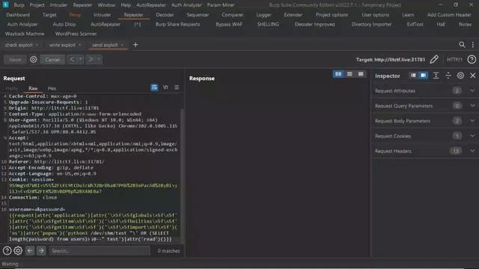
Task: Open the Intruder menu in menu bar
Action: tap(58, 5)
